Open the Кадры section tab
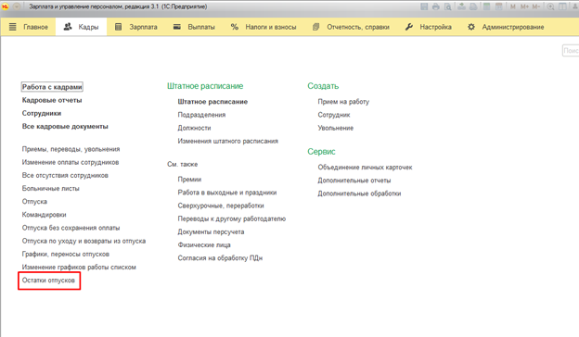The height and width of the screenshot is (337, 579). [x=82, y=27]
